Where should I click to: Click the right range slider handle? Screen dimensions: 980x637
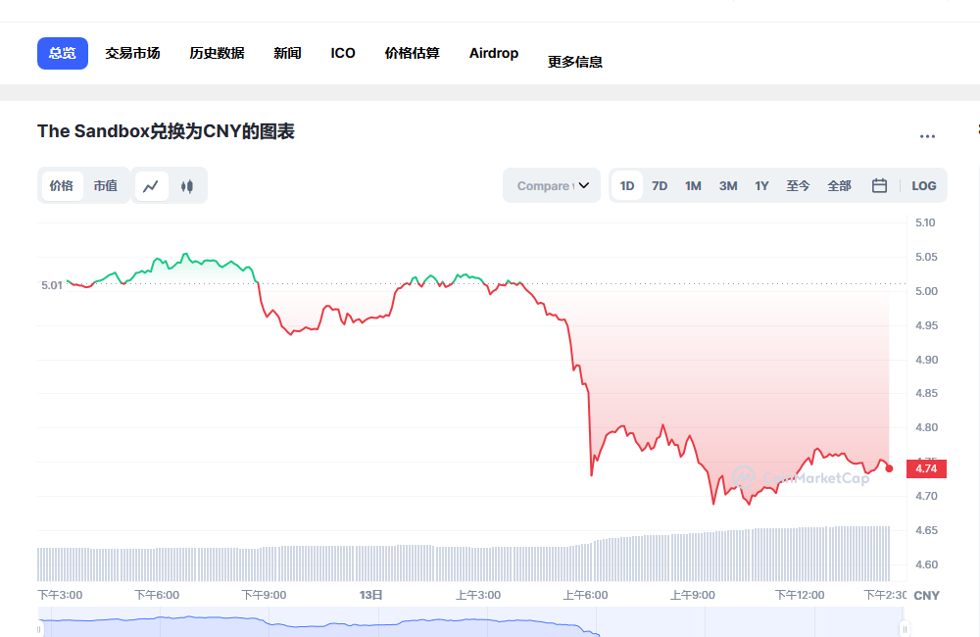[x=905, y=629]
